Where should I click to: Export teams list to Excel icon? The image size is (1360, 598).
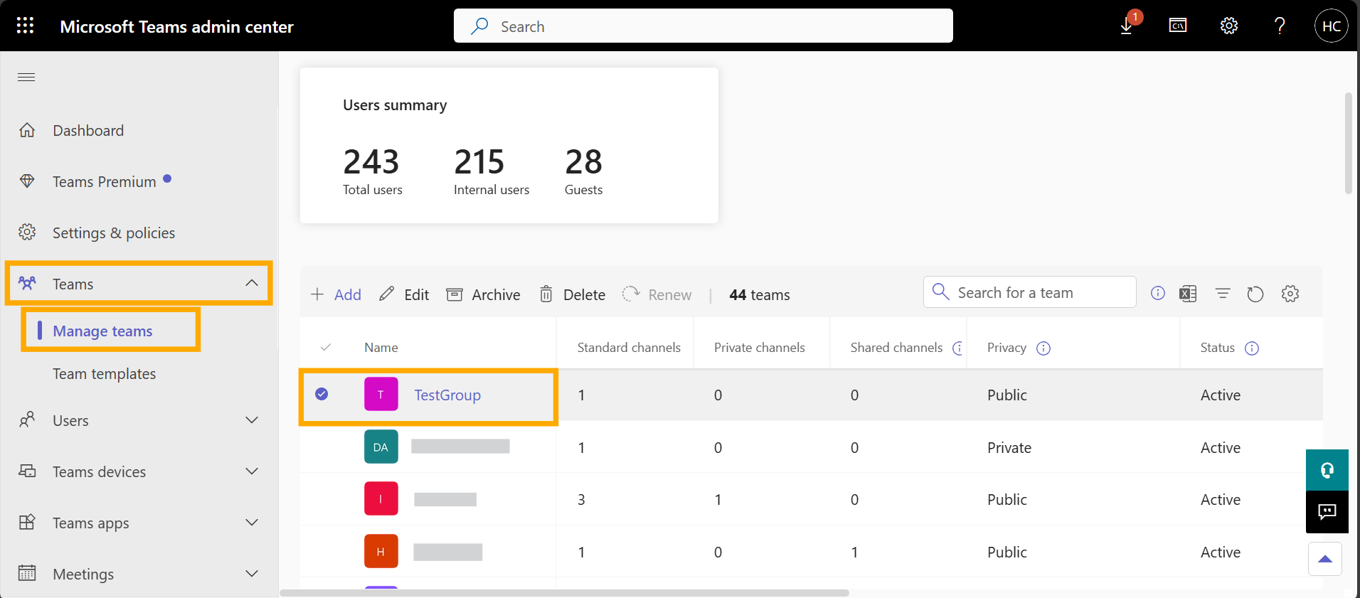(1188, 294)
